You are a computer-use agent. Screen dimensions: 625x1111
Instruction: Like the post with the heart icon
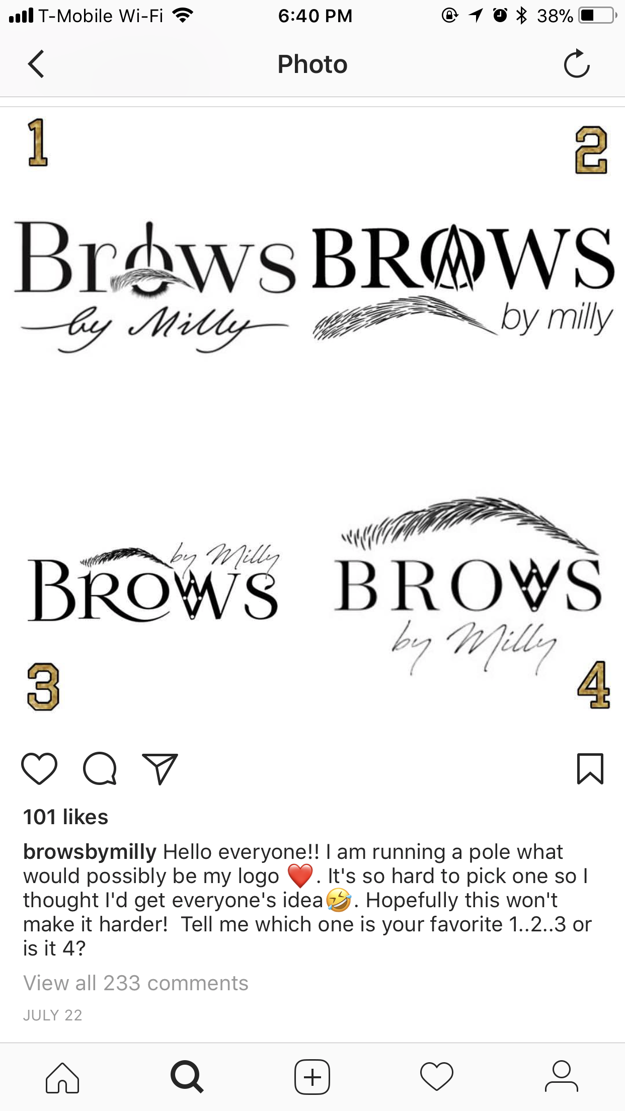coord(39,768)
